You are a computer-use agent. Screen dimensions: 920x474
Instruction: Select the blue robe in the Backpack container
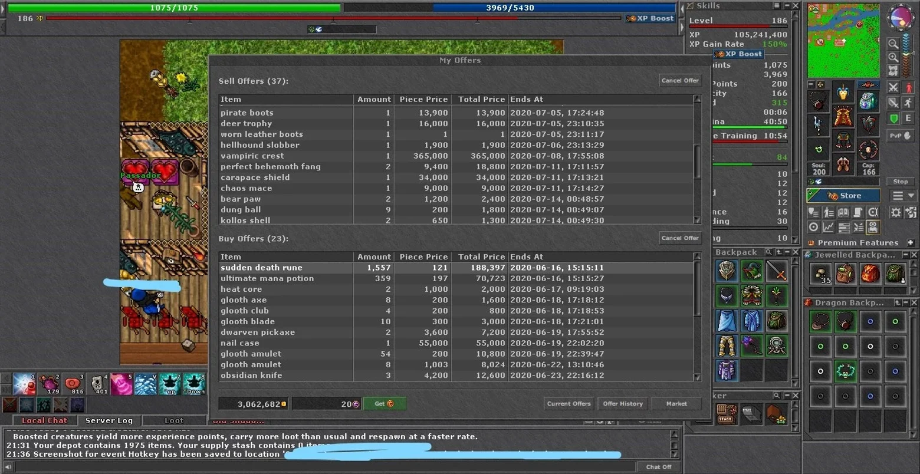pyautogui.click(x=751, y=321)
